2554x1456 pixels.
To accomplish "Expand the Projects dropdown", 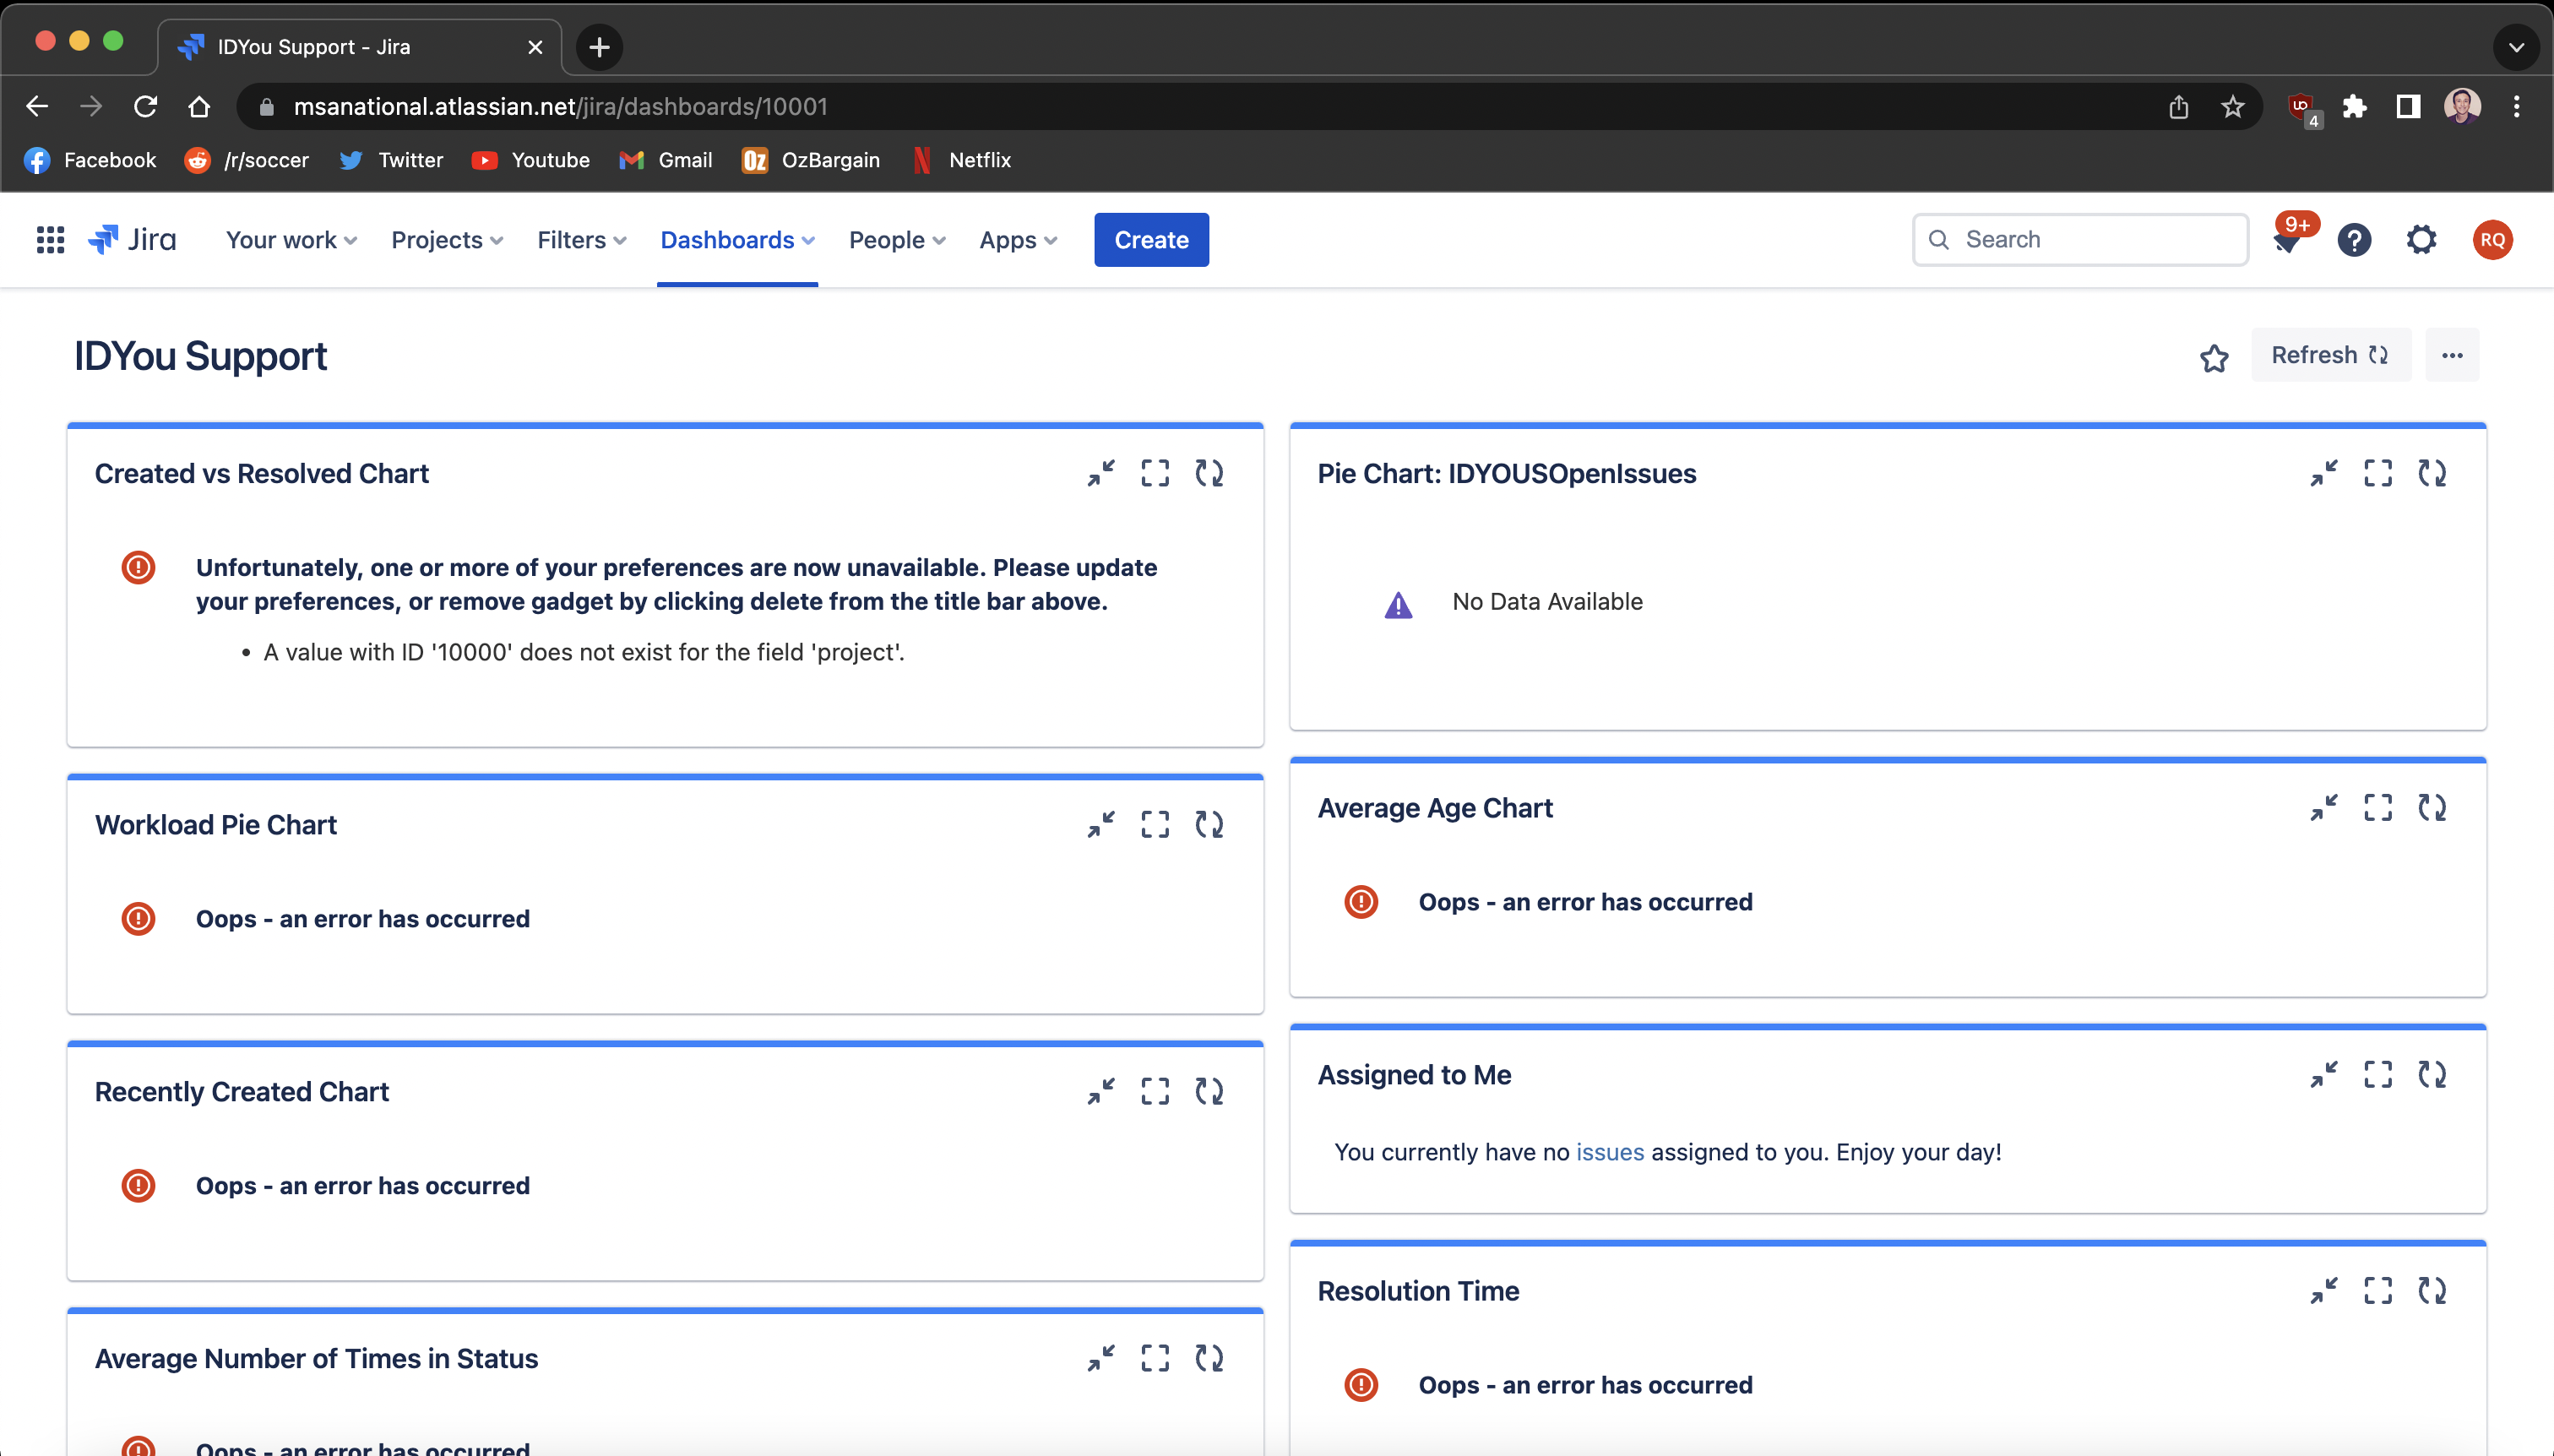I will click(x=447, y=240).
